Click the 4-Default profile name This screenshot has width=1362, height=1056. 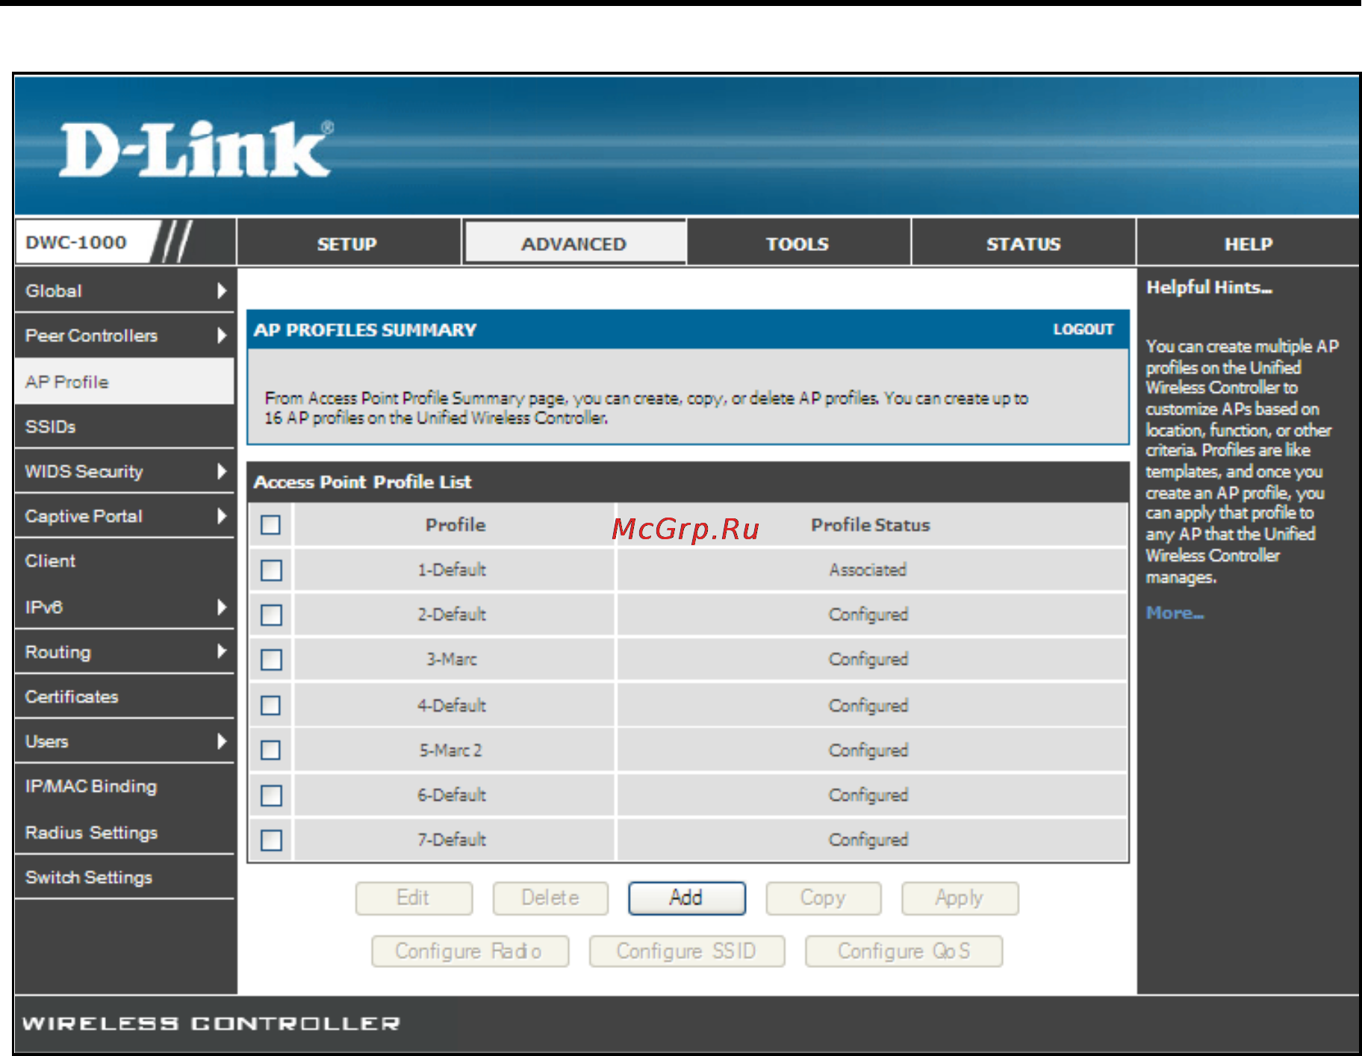click(x=452, y=705)
